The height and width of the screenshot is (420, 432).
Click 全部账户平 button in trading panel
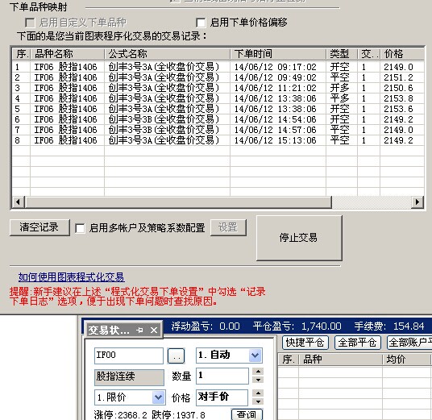tap(409, 343)
